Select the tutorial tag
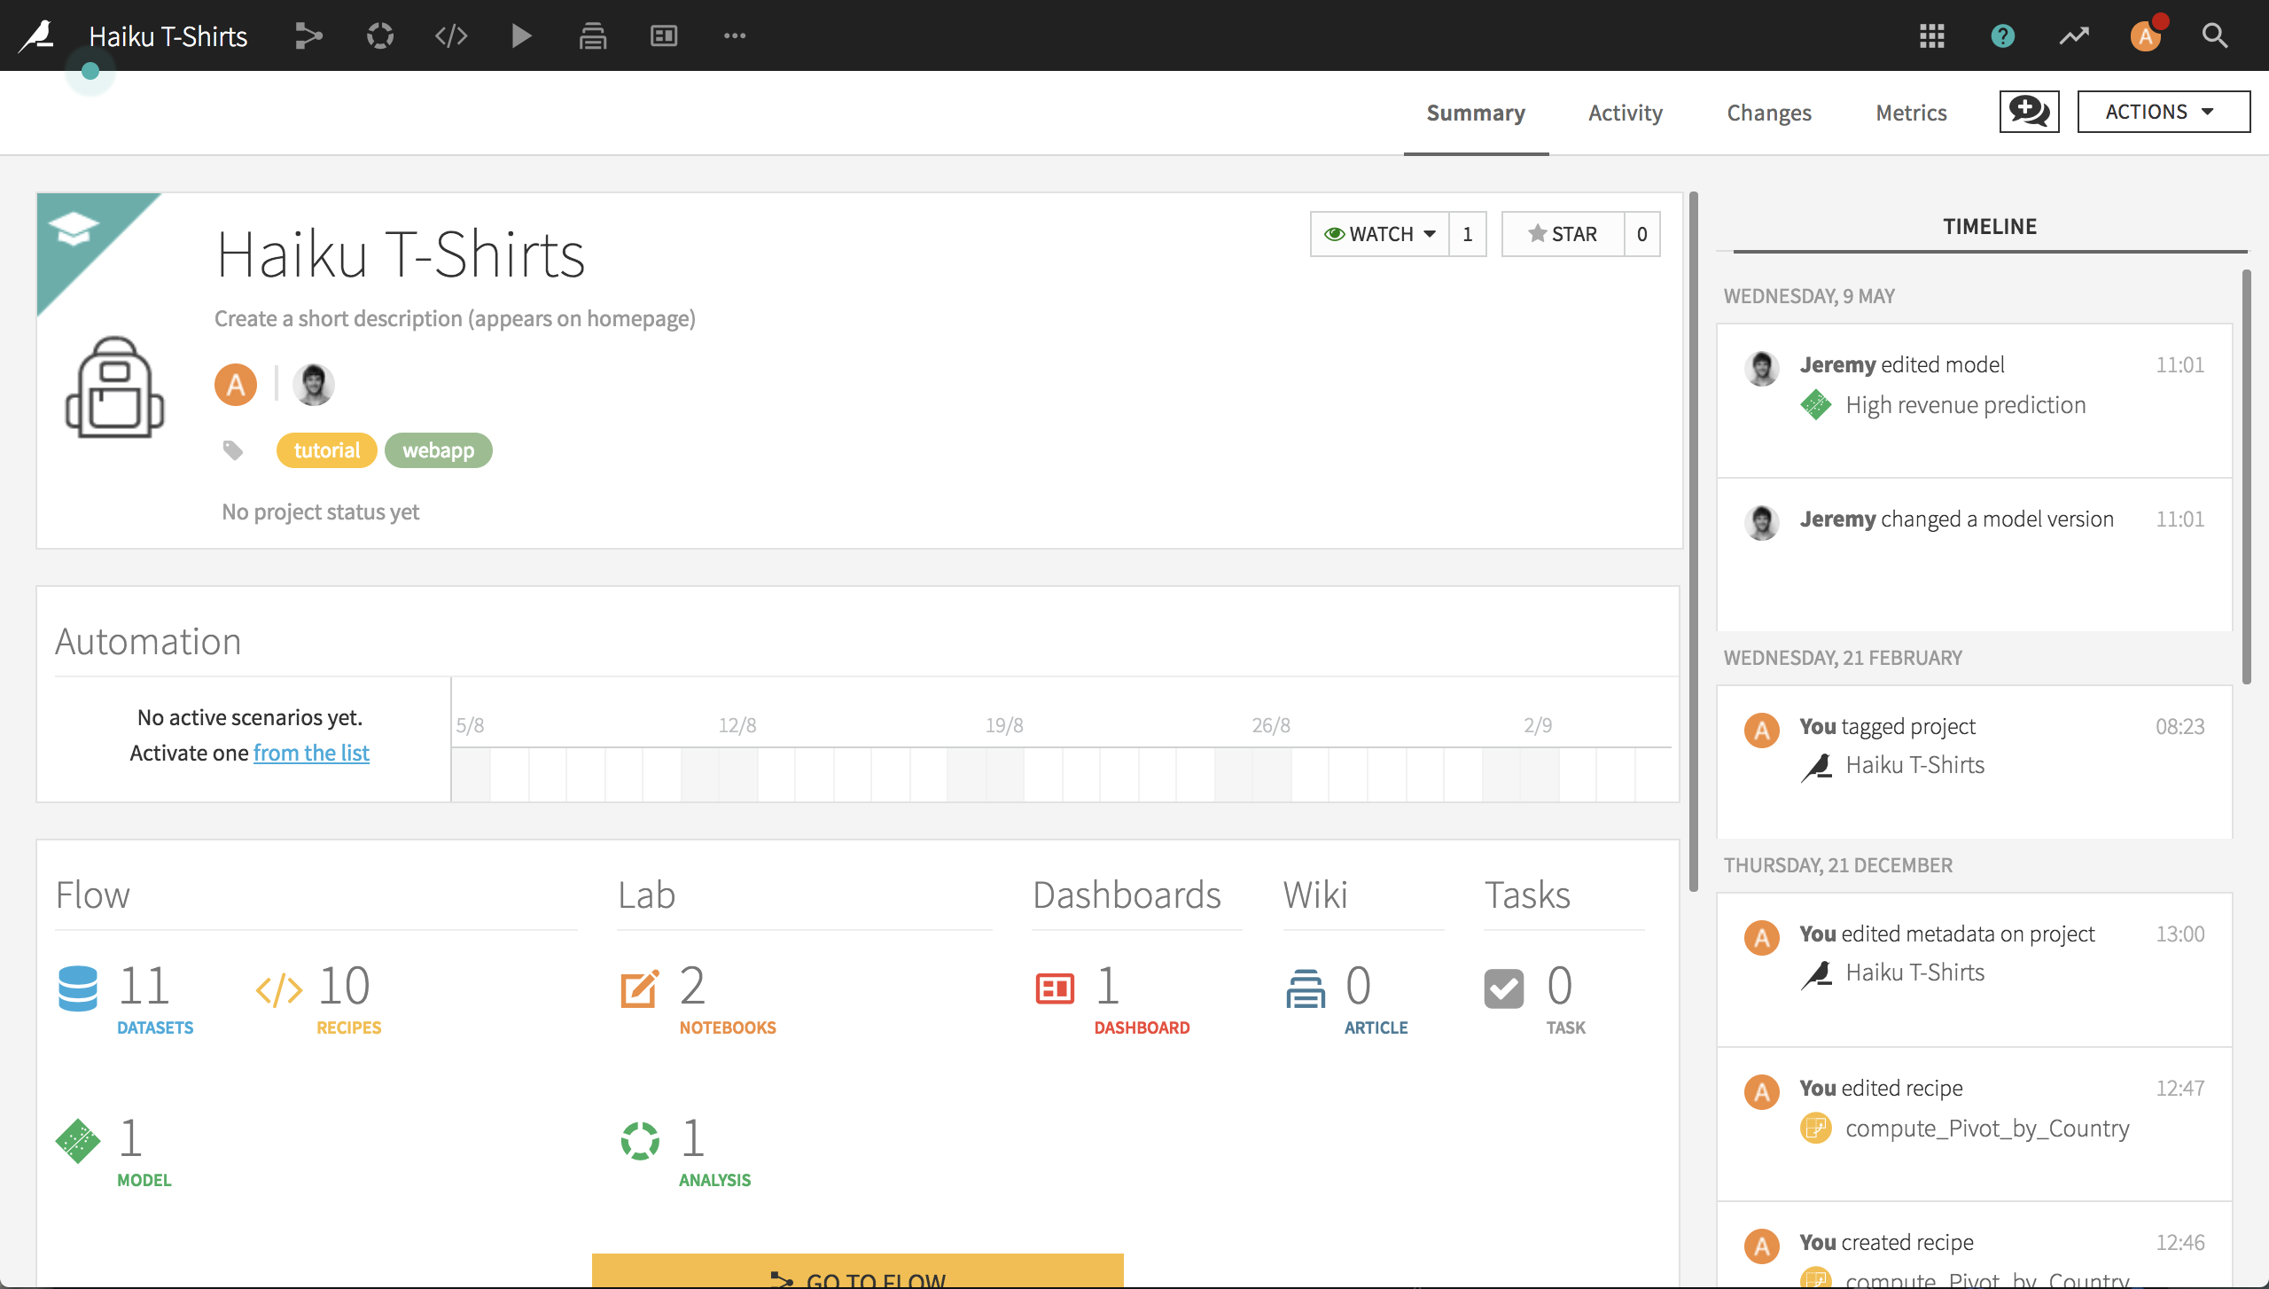This screenshot has width=2269, height=1289. click(327, 450)
